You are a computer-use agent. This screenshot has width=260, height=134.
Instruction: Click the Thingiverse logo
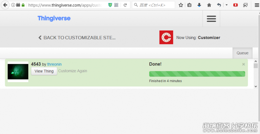54,18
